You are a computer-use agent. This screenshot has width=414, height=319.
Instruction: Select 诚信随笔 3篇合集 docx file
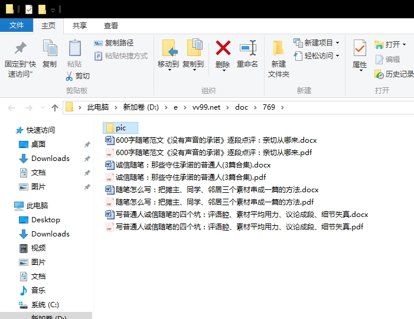tap(188, 165)
